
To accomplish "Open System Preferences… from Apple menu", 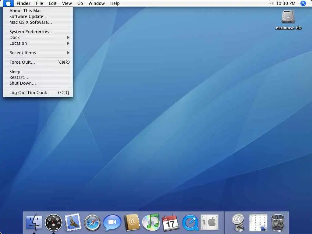I will [x=38, y=32].
